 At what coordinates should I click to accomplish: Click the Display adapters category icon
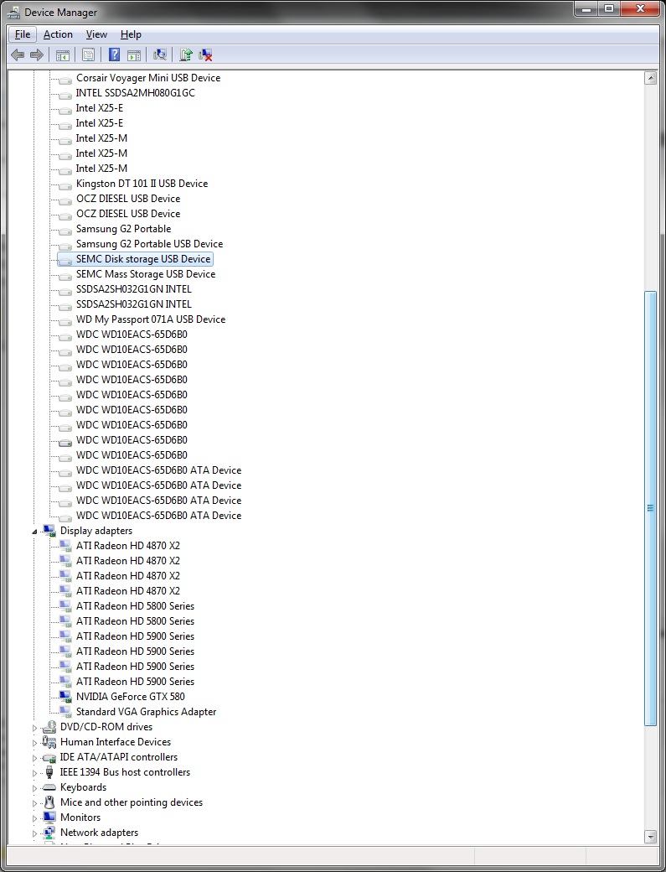pyautogui.click(x=49, y=531)
